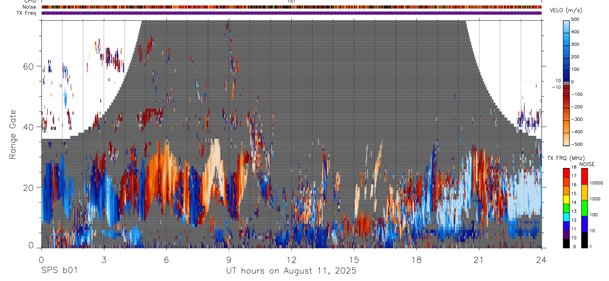The width and height of the screenshot is (609, 281).
Task: Click the 'SPS b01' radar beam label
Action: pyautogui.click(x=59, y=271)
